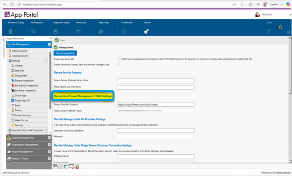Open the Browse Catalog menu label

click(16, 22)
